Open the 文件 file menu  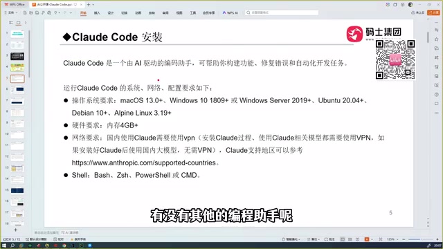point(11,12)
